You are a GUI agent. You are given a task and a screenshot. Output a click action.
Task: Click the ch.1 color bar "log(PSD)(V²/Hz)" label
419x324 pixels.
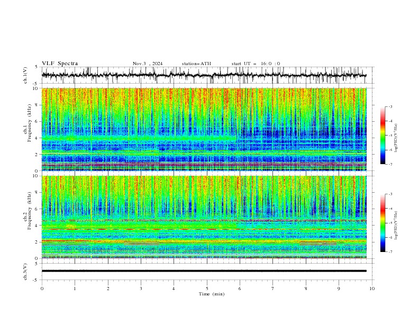pyautogui.click(x=396, y=138)
